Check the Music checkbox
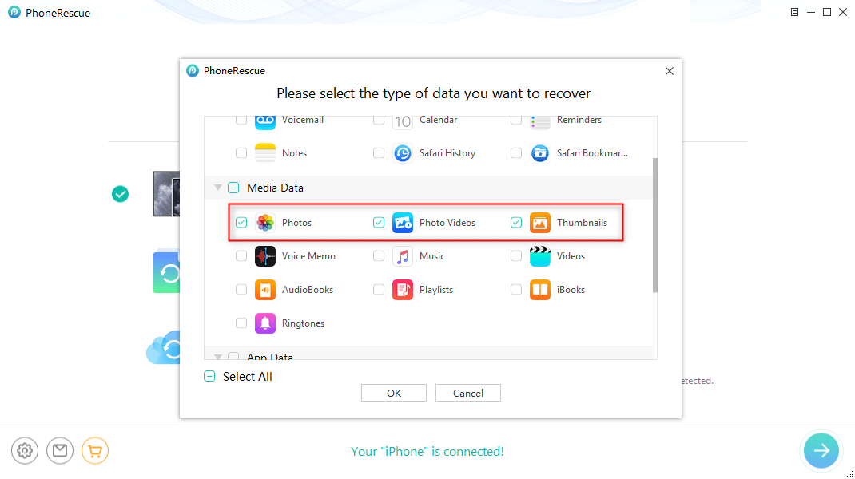This screenshot has height=479, width=855. click(x=379, y=256)
